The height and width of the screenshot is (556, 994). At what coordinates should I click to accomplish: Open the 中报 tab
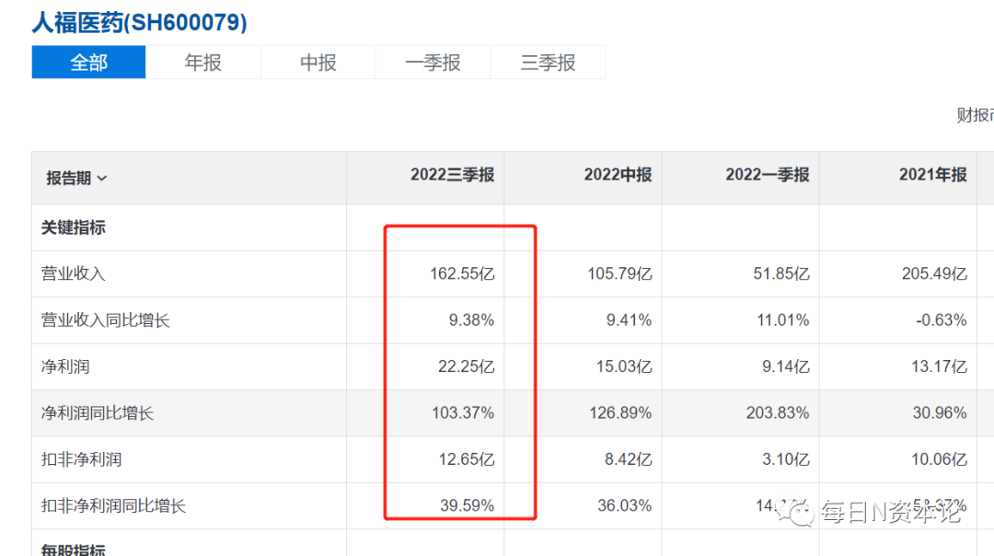(318, 62)
